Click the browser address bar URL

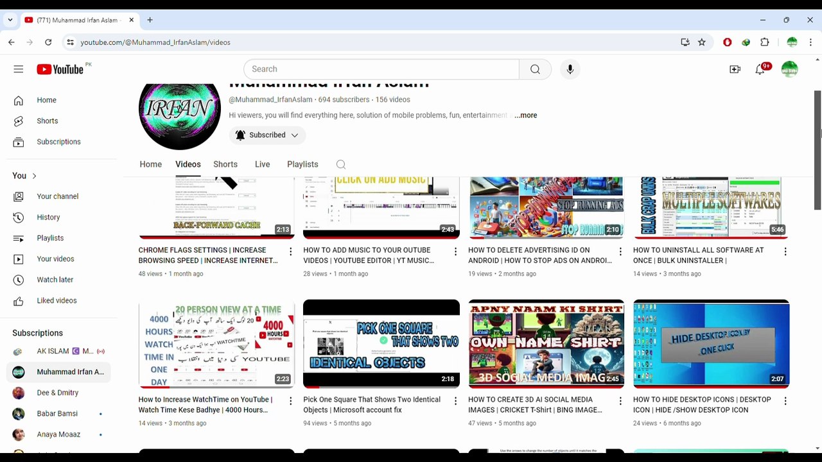(x=155, y=42)
